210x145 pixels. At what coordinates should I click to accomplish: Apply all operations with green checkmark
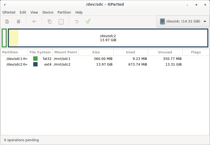(88, 21)
